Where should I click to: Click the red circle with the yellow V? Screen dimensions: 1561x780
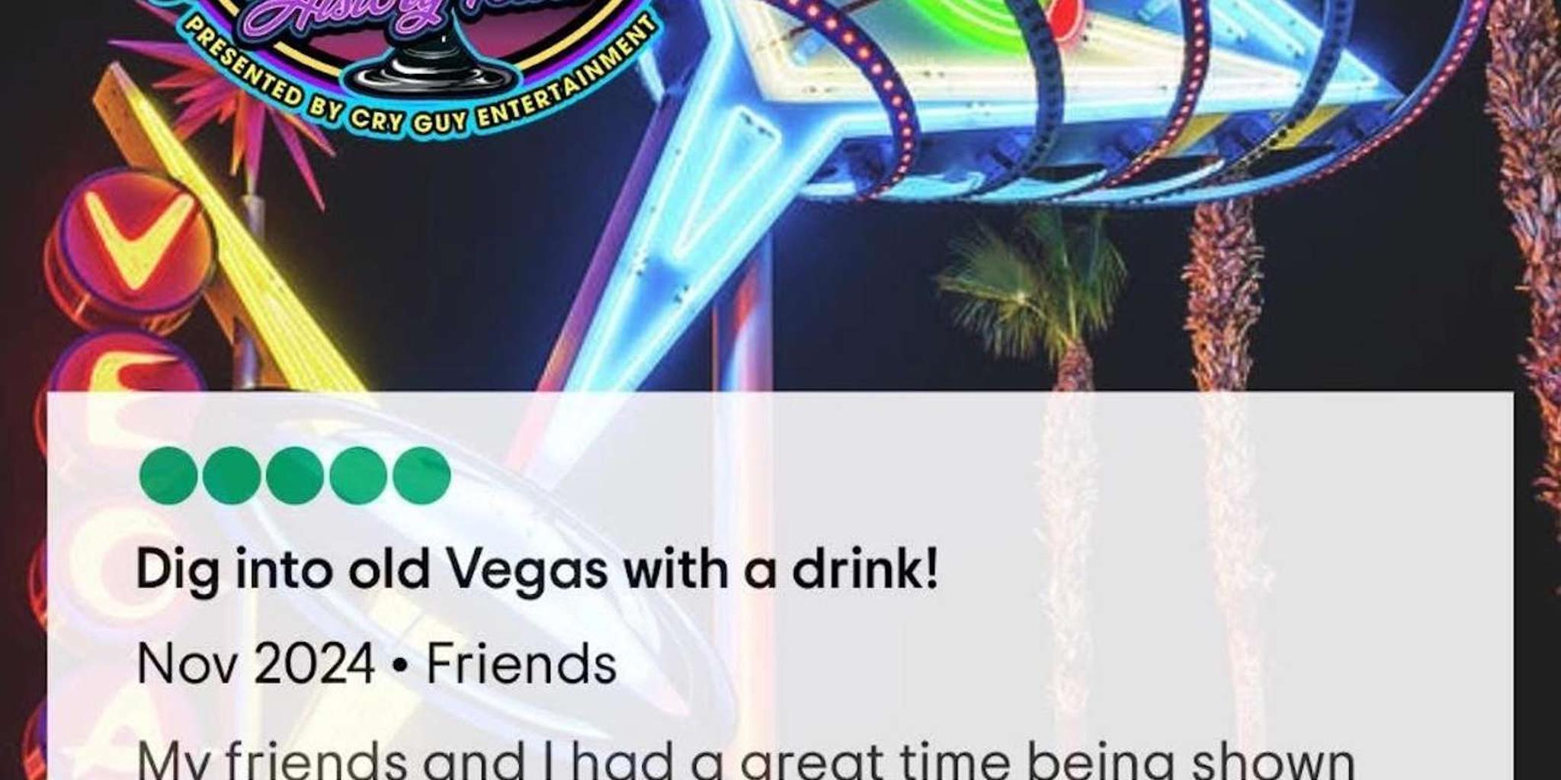(130, 242)
